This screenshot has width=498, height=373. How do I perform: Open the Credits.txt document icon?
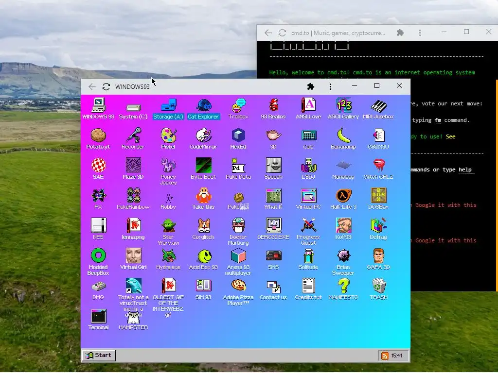point(308,286)
